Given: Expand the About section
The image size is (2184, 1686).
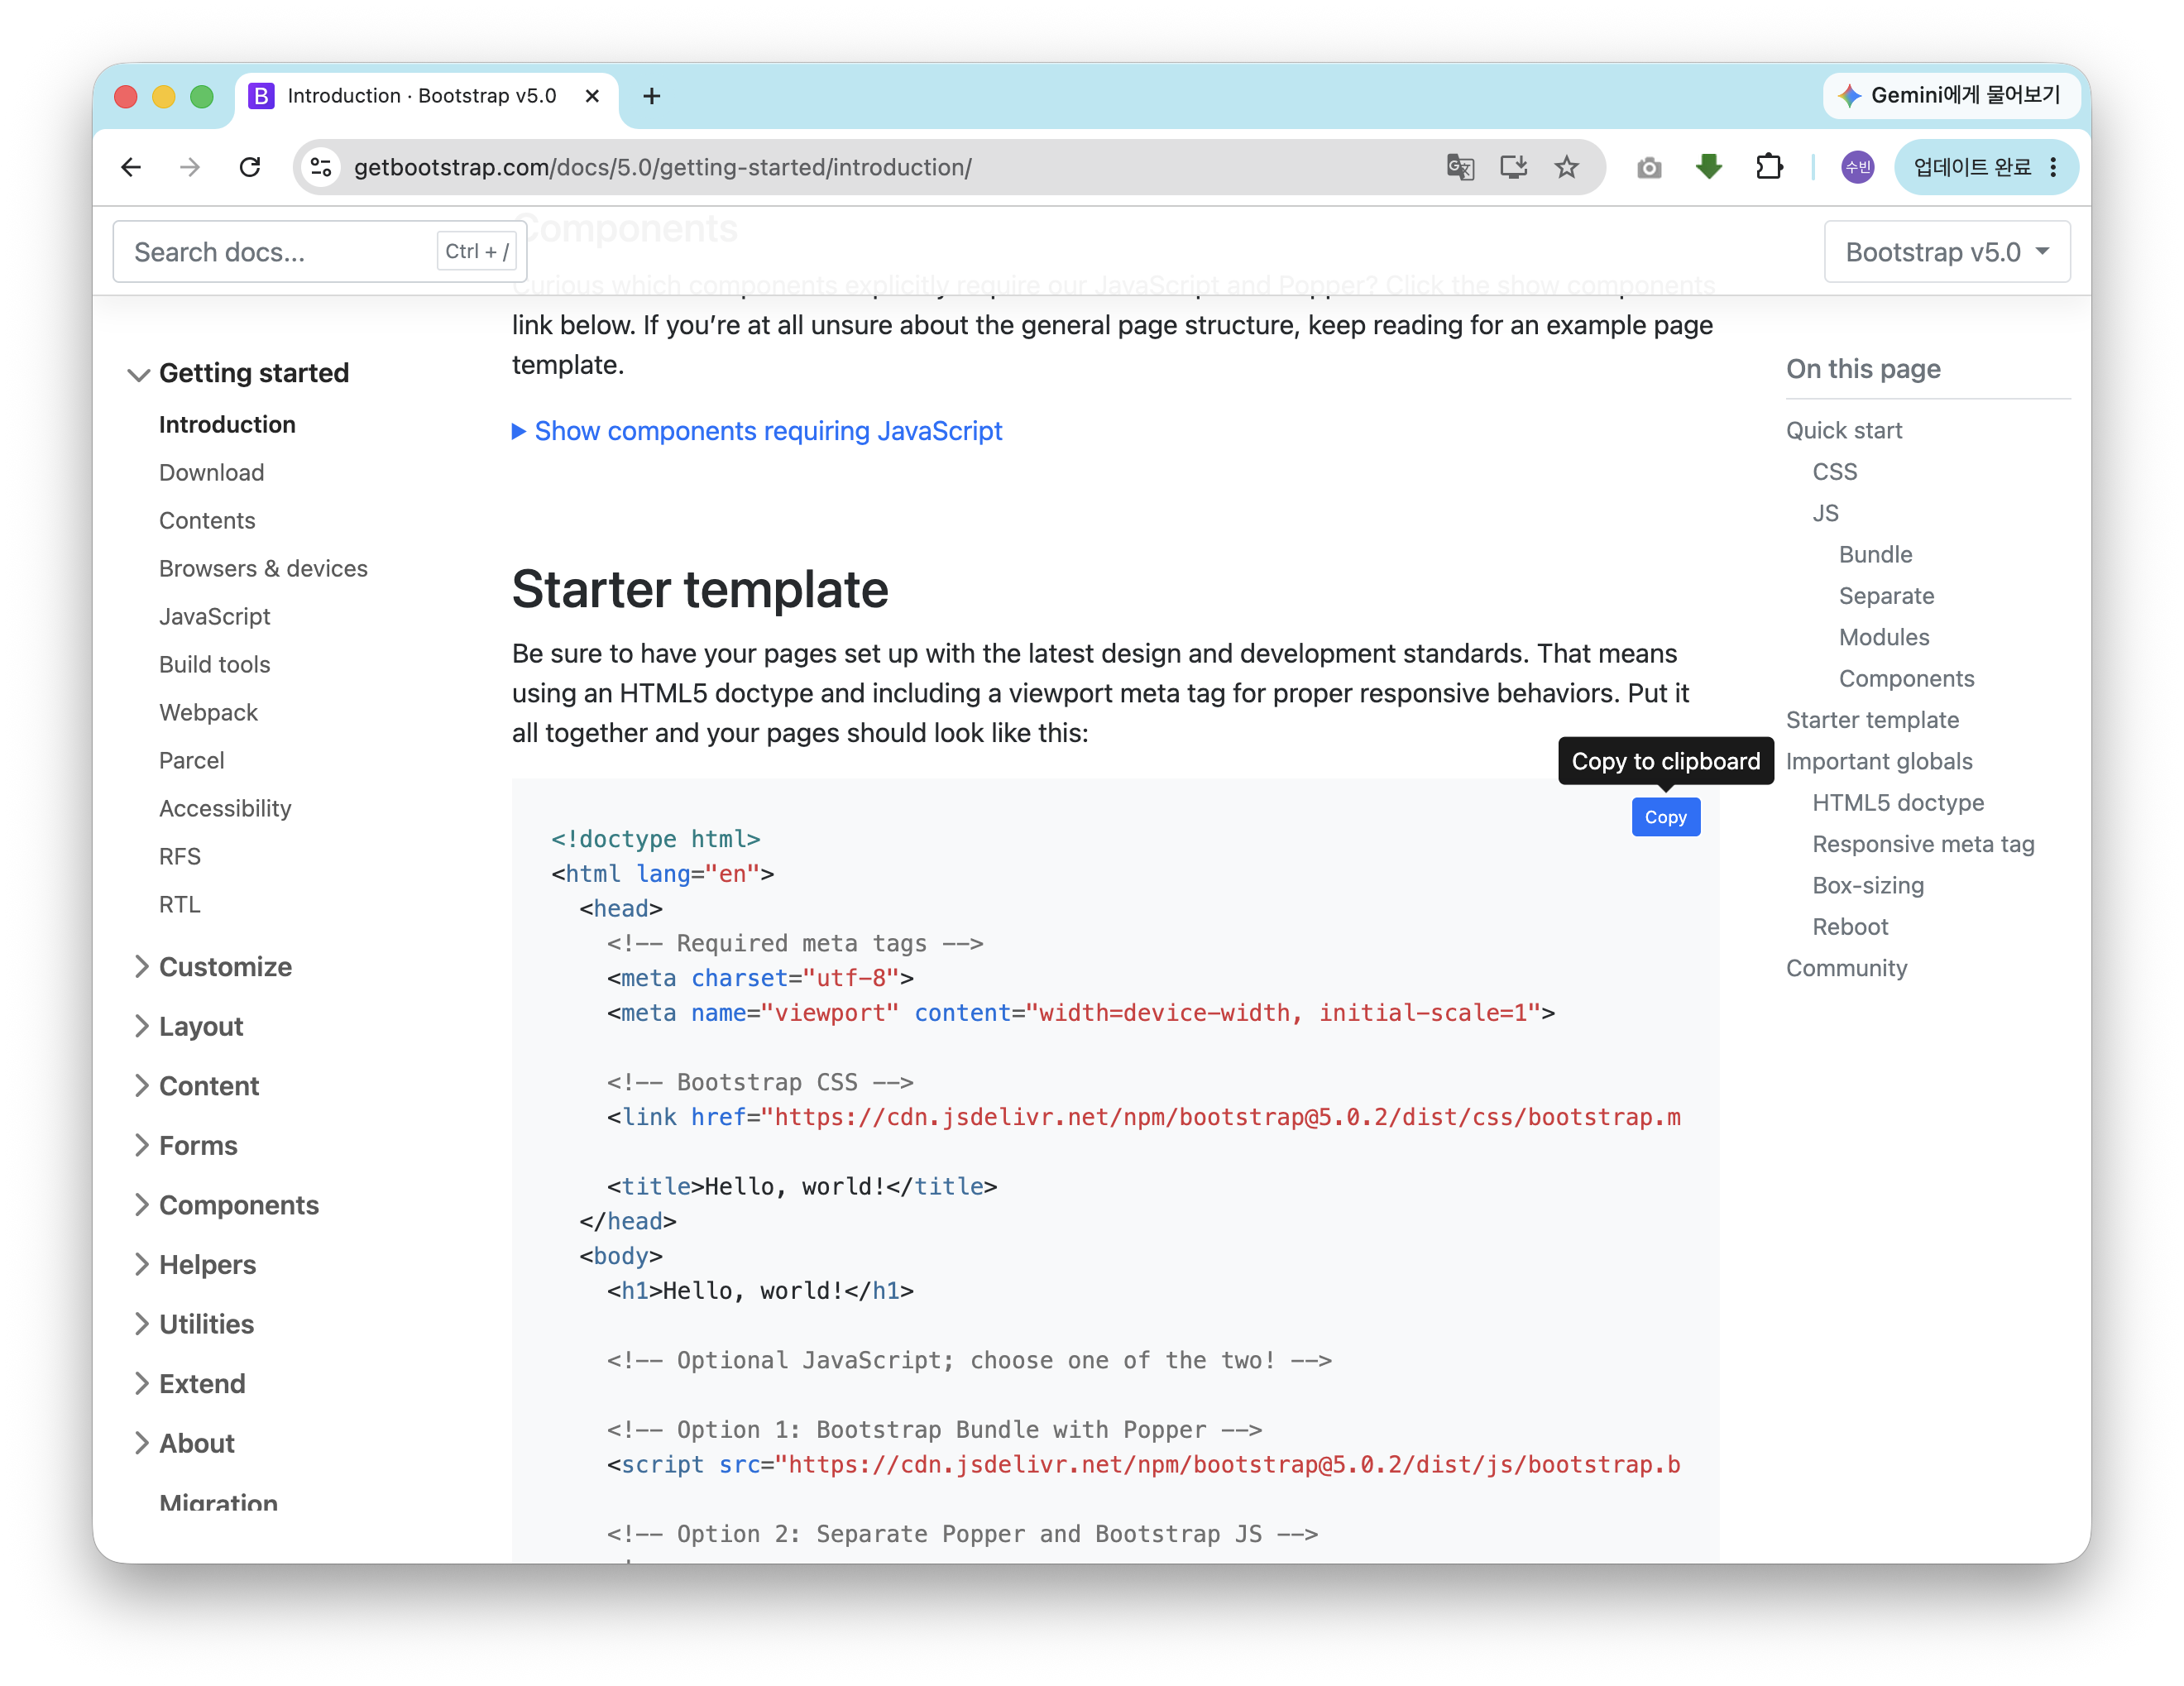Looking at the screenshot, I should click(x=184, y=1443).
